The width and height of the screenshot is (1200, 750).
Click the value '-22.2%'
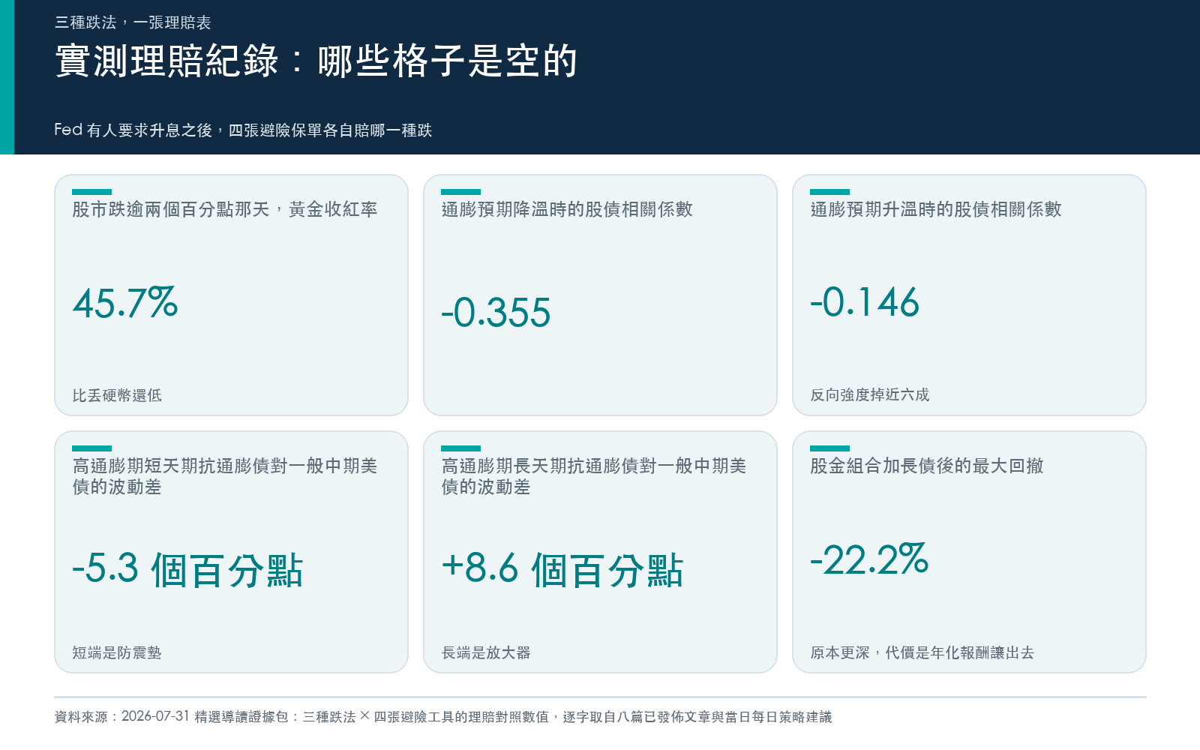(x=869, y=559)
